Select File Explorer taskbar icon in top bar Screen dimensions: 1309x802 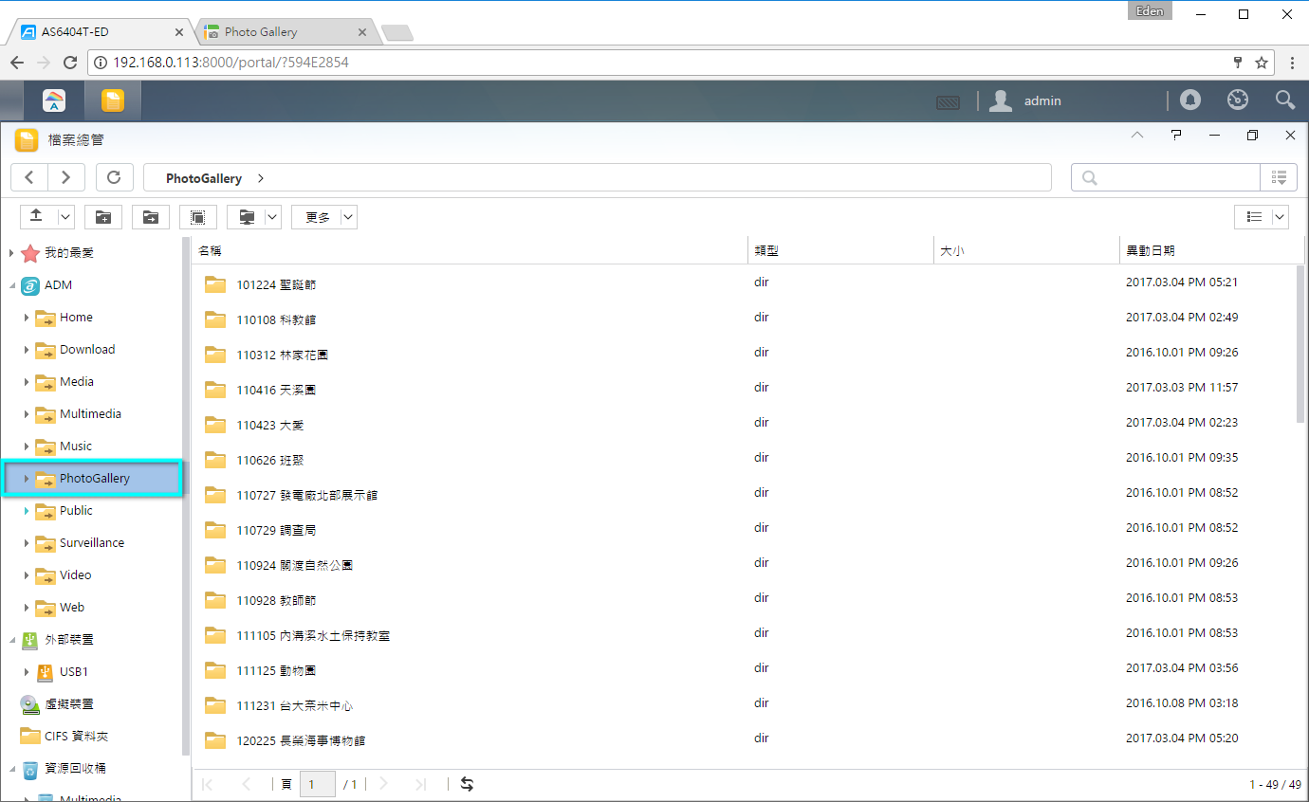113,100
